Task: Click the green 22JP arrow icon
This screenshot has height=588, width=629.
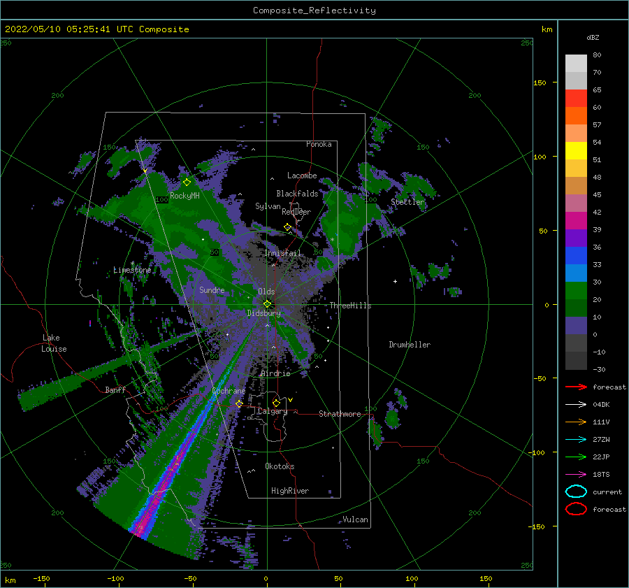Action: click(x=576, y=457)
